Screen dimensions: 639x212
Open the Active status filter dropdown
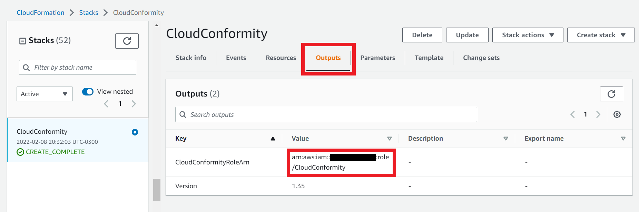pos(45,94)
